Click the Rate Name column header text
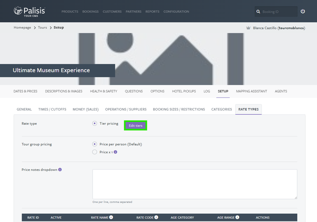Image resolution: width=317 pixels, height=222 pixels. 100,218
